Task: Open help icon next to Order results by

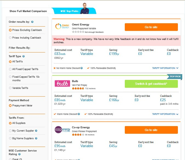Action: pyautogui.click(x=32, y=22)
